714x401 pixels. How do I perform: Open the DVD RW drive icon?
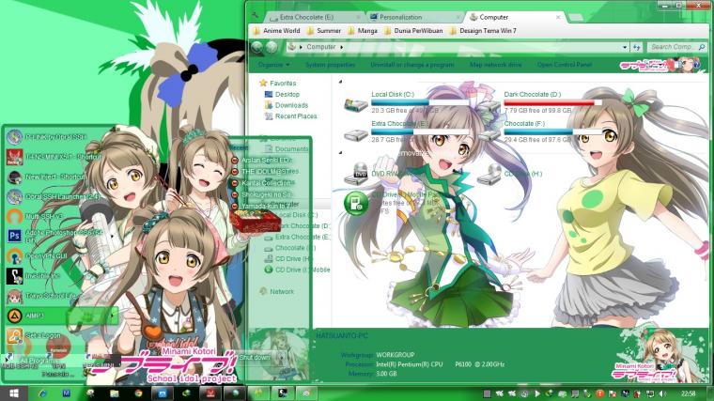pos(356,174)
